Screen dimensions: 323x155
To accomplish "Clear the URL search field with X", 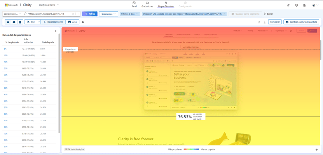I will 73,14.
